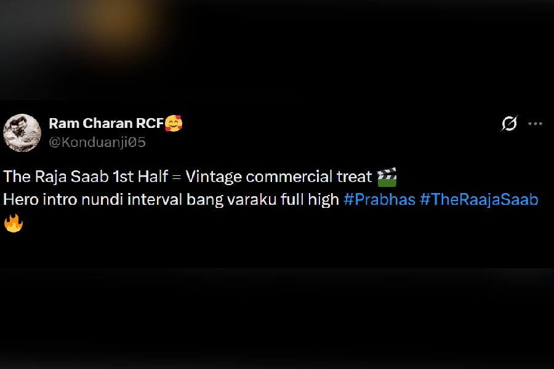Click the Ram Charan RCF profile avatar

(22, 133)
